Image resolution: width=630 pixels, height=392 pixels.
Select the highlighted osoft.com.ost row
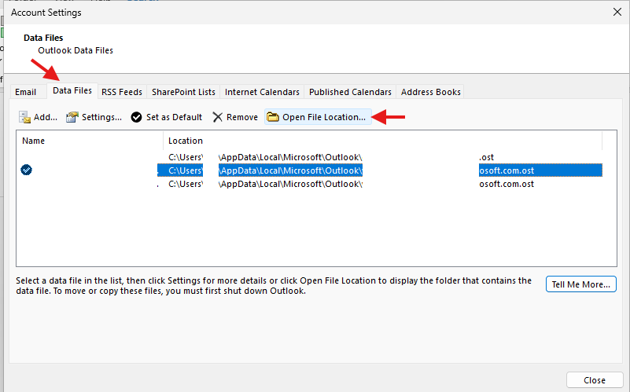tap(309, 170)
